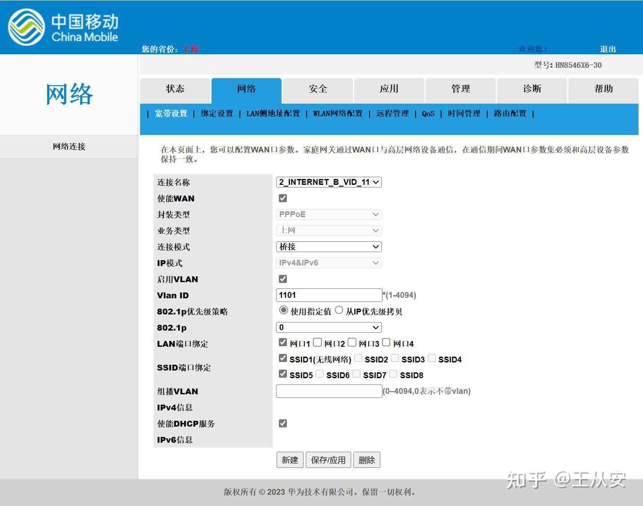The width and height of the screenshot is (643, 506).
Task: Toggle the 使能WAN checkbox
Action: (x=283, y=198)
